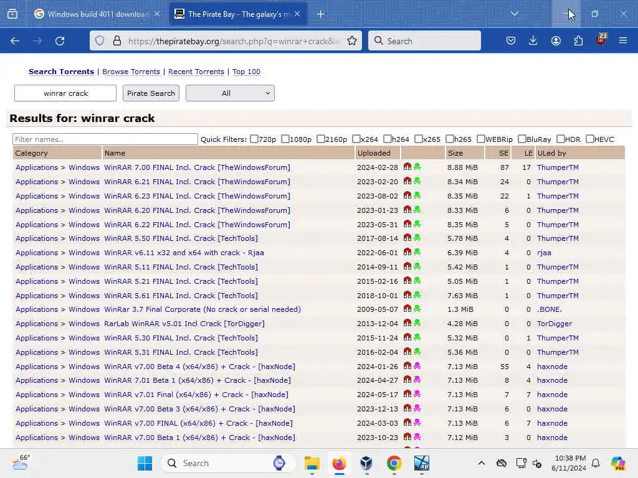Open Recent Torrents navigation link
This screenshot has width=638, height=478.
point(196,72)
